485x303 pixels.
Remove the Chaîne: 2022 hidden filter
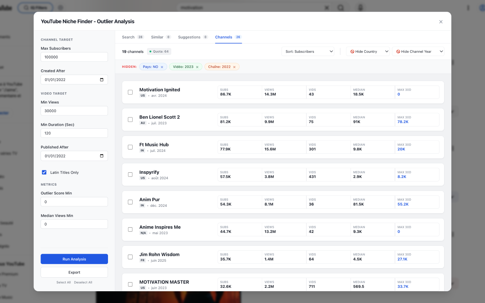234,67
